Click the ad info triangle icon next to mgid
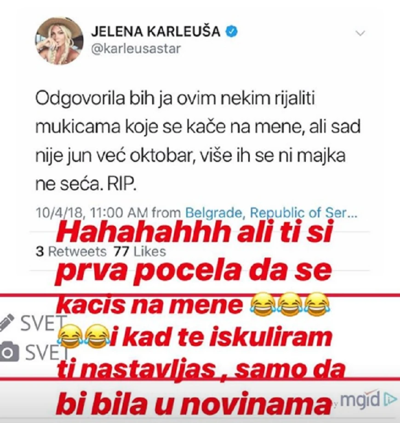This screenshot has height=423, width=400. click(x=389, y=399)
